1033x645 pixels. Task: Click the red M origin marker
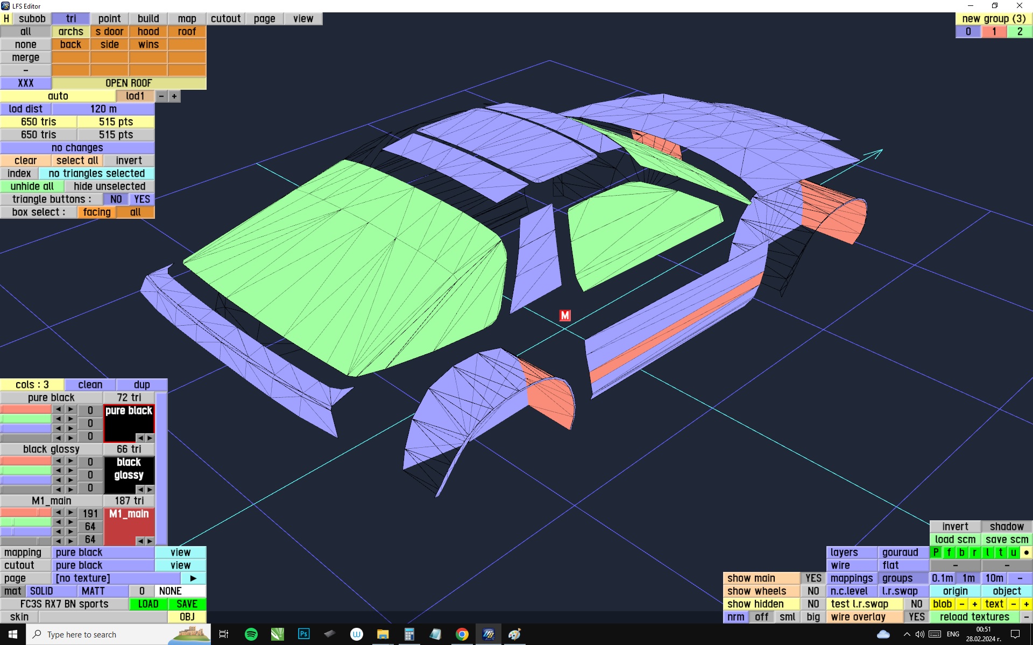point(564,316)
